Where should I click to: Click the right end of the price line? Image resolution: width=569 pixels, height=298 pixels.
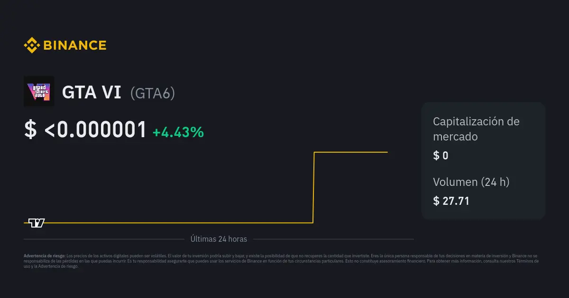[x=387, y=152]
